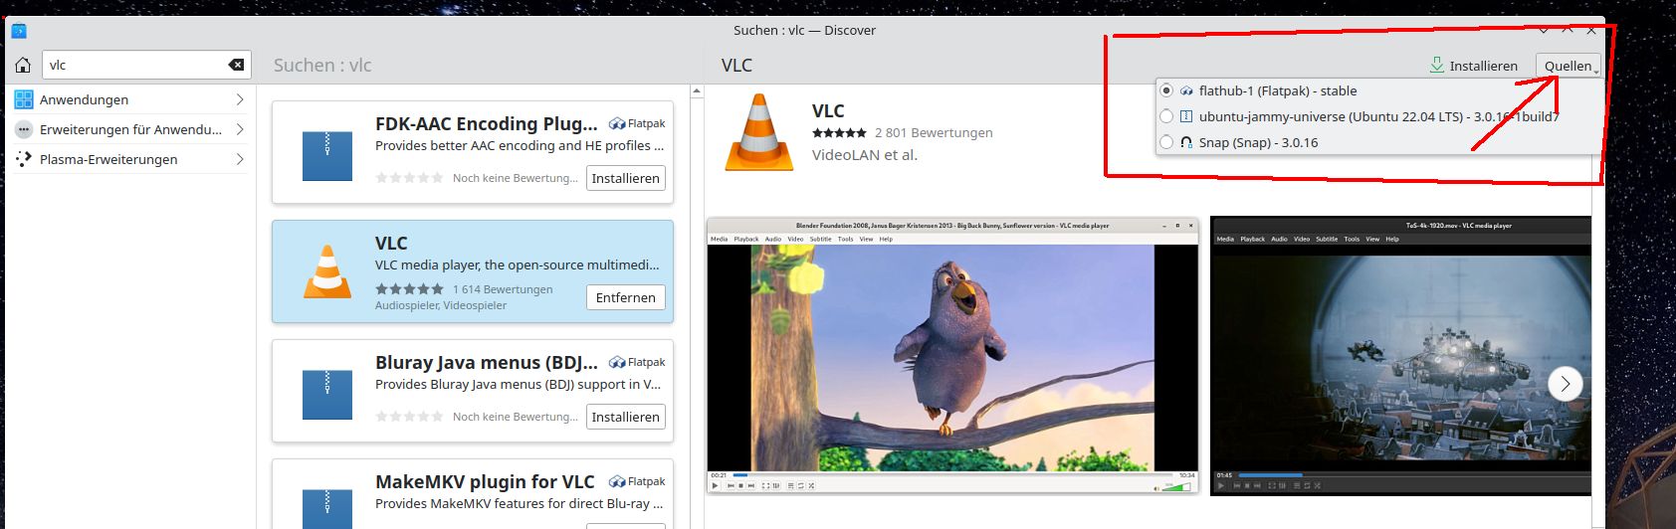Image resolution: width=1676 pixels, height=529 pixels.
Task: Expand the Erweiterungen für Anwendungen chevron
Action: (x=240, y=129)
